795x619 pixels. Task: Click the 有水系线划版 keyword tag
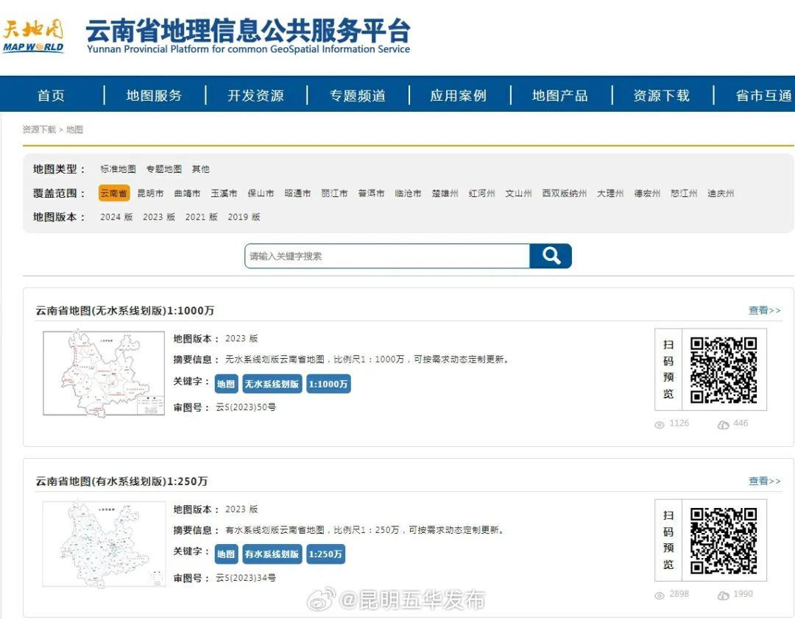click(x=272, y=554)
